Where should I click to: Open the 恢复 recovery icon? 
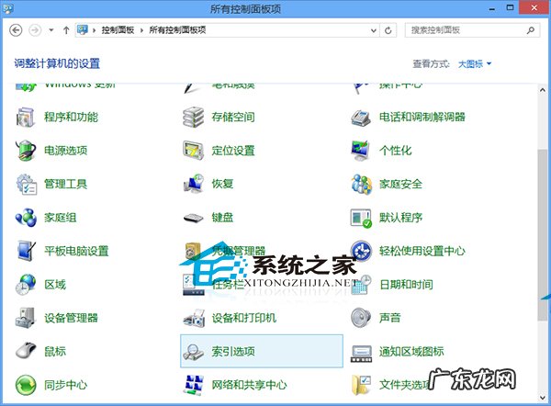point(194,183)
